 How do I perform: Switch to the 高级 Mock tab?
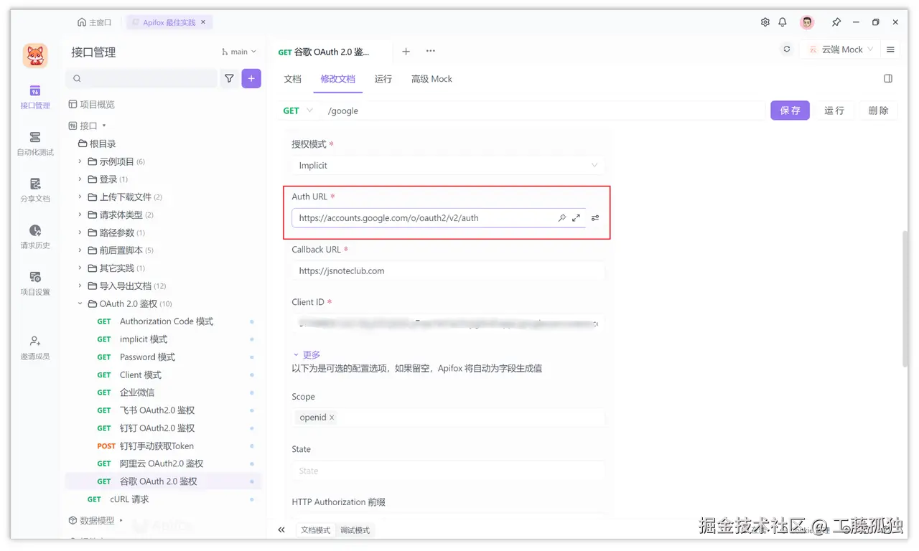pyautogui.click(x=431, y=79)
